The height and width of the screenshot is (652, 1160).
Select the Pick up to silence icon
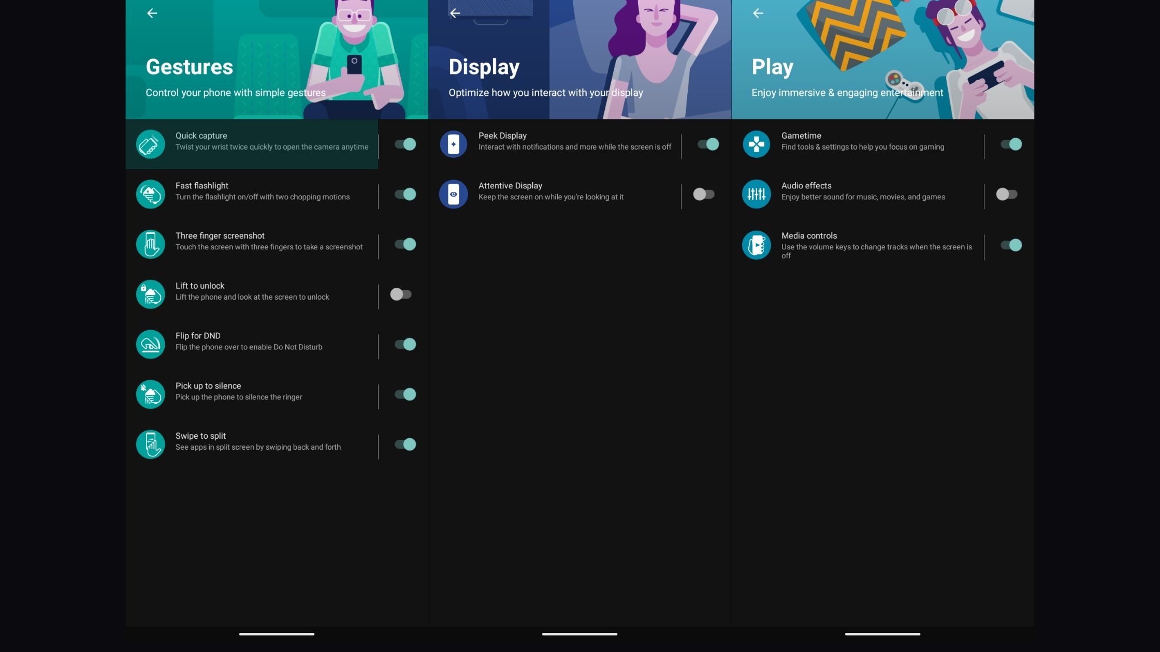(151, 394)
